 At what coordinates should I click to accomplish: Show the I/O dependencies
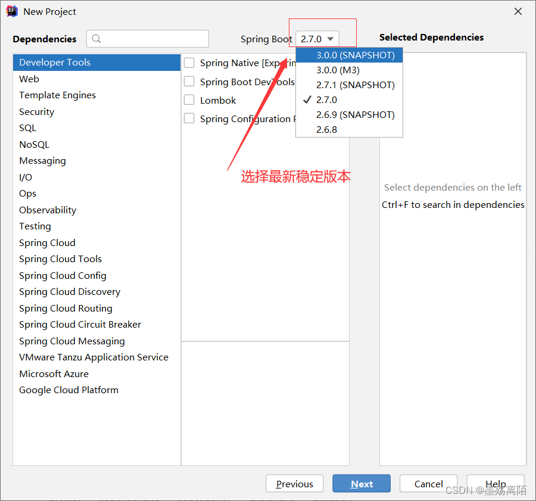(96, 177)
